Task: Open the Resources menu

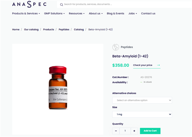Action: pos(76,13)
